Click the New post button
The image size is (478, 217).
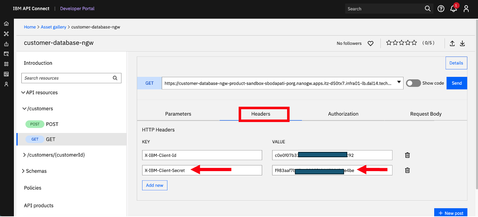click(x=451, y=213)
